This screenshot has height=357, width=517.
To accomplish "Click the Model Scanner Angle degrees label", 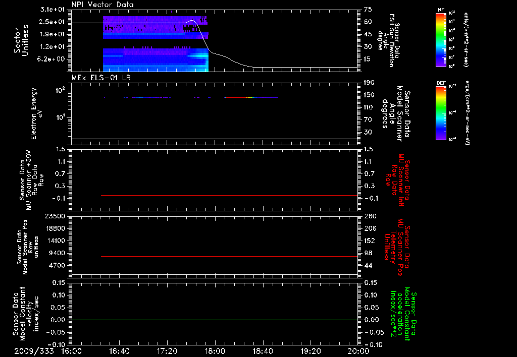I will [x=396, y=114].
